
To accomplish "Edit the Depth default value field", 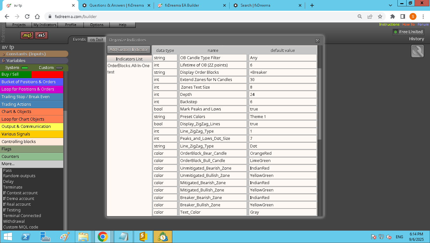I will point(283,94).
